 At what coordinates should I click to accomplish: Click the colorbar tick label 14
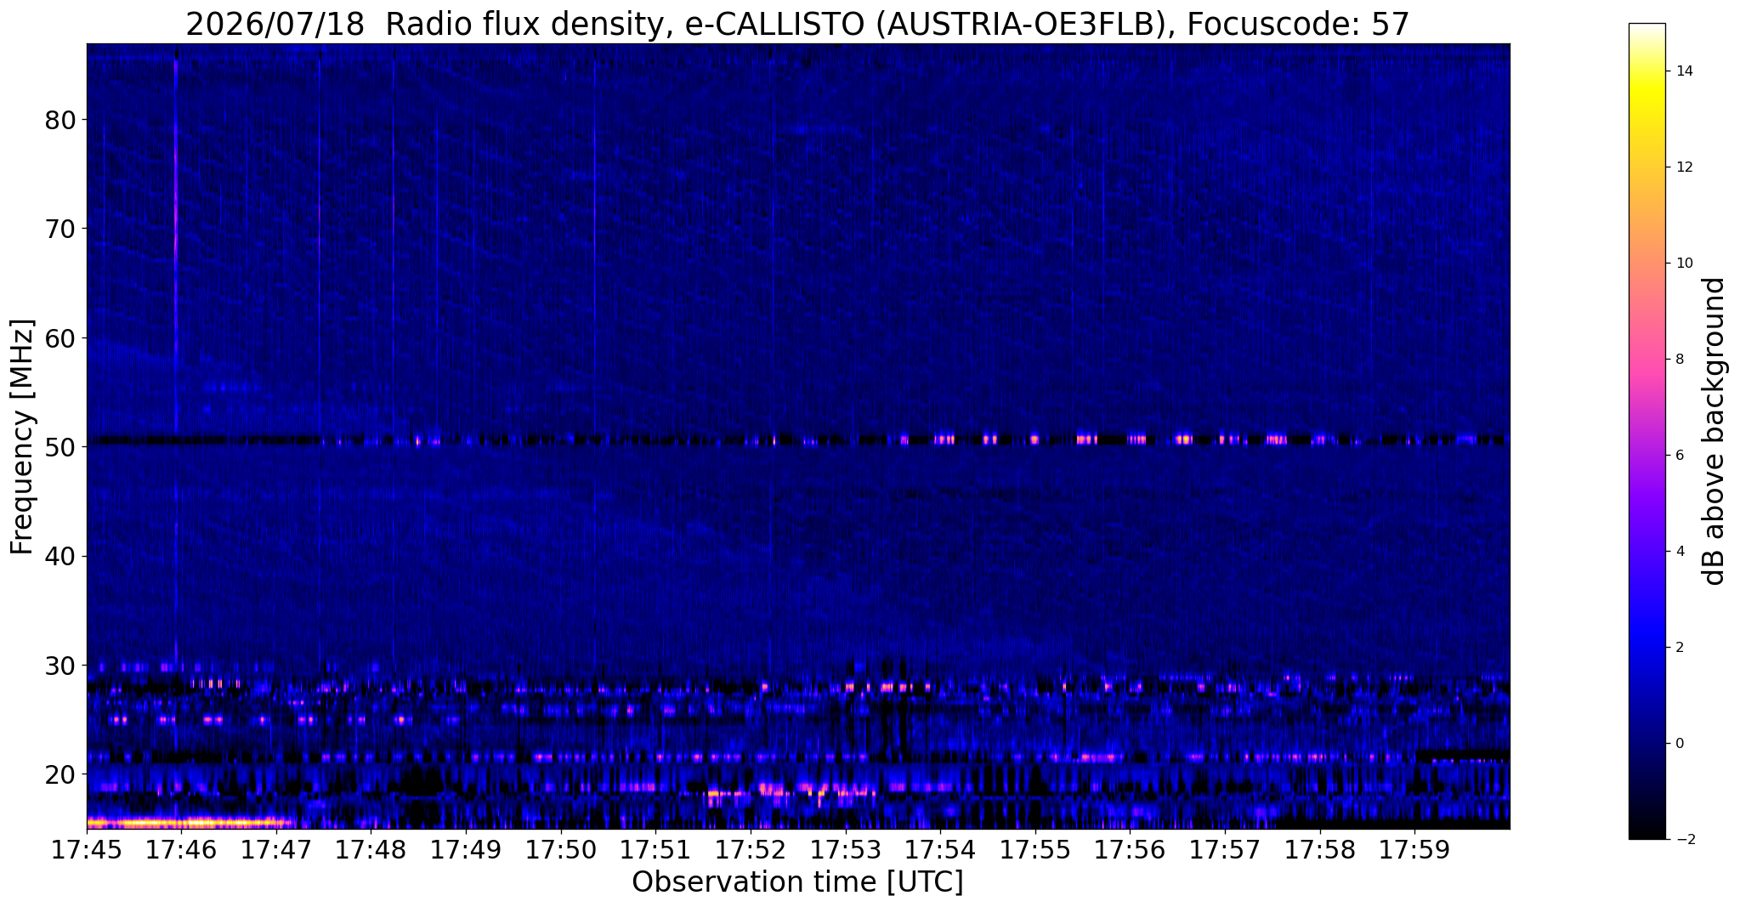tap(1684, 71)
